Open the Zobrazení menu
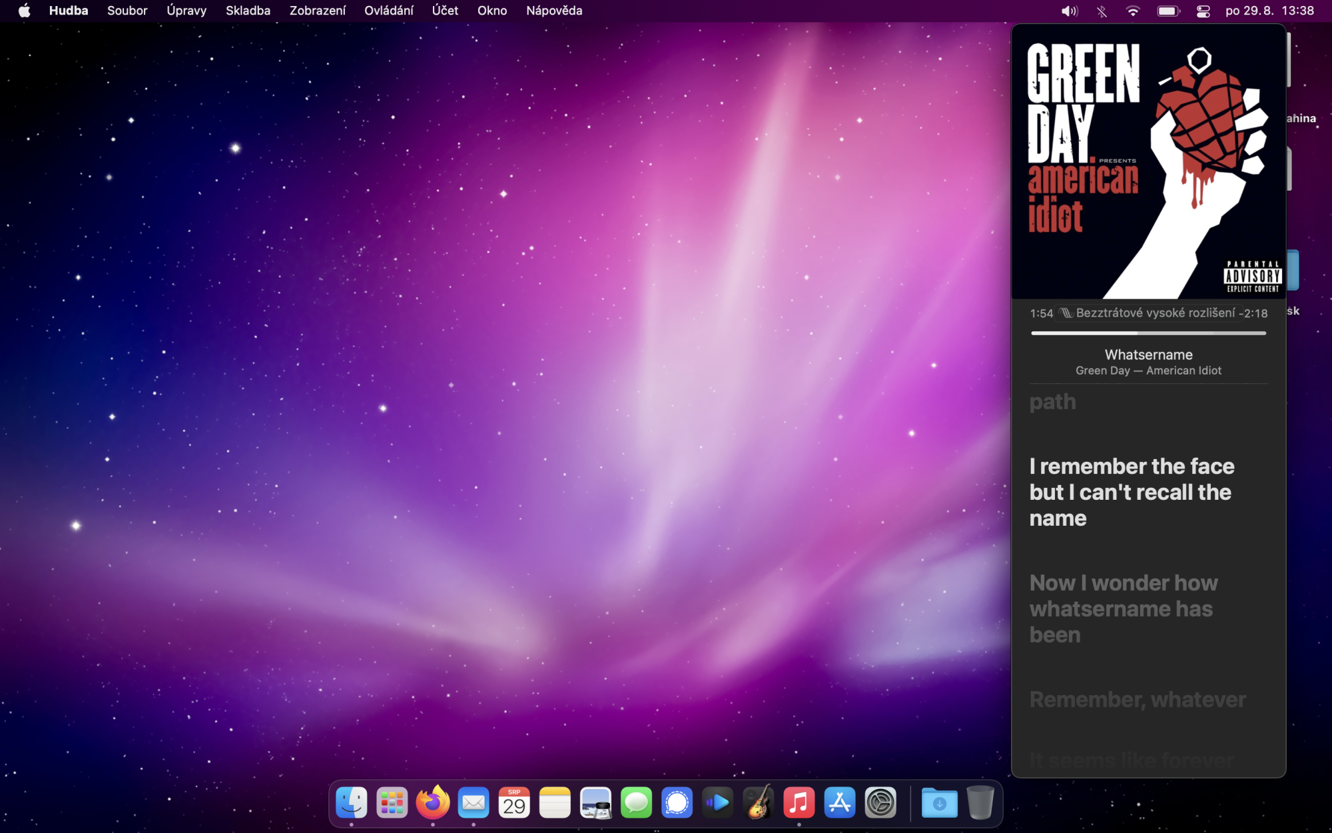This screenshot has height=833, width=1332. click(318, 11)
